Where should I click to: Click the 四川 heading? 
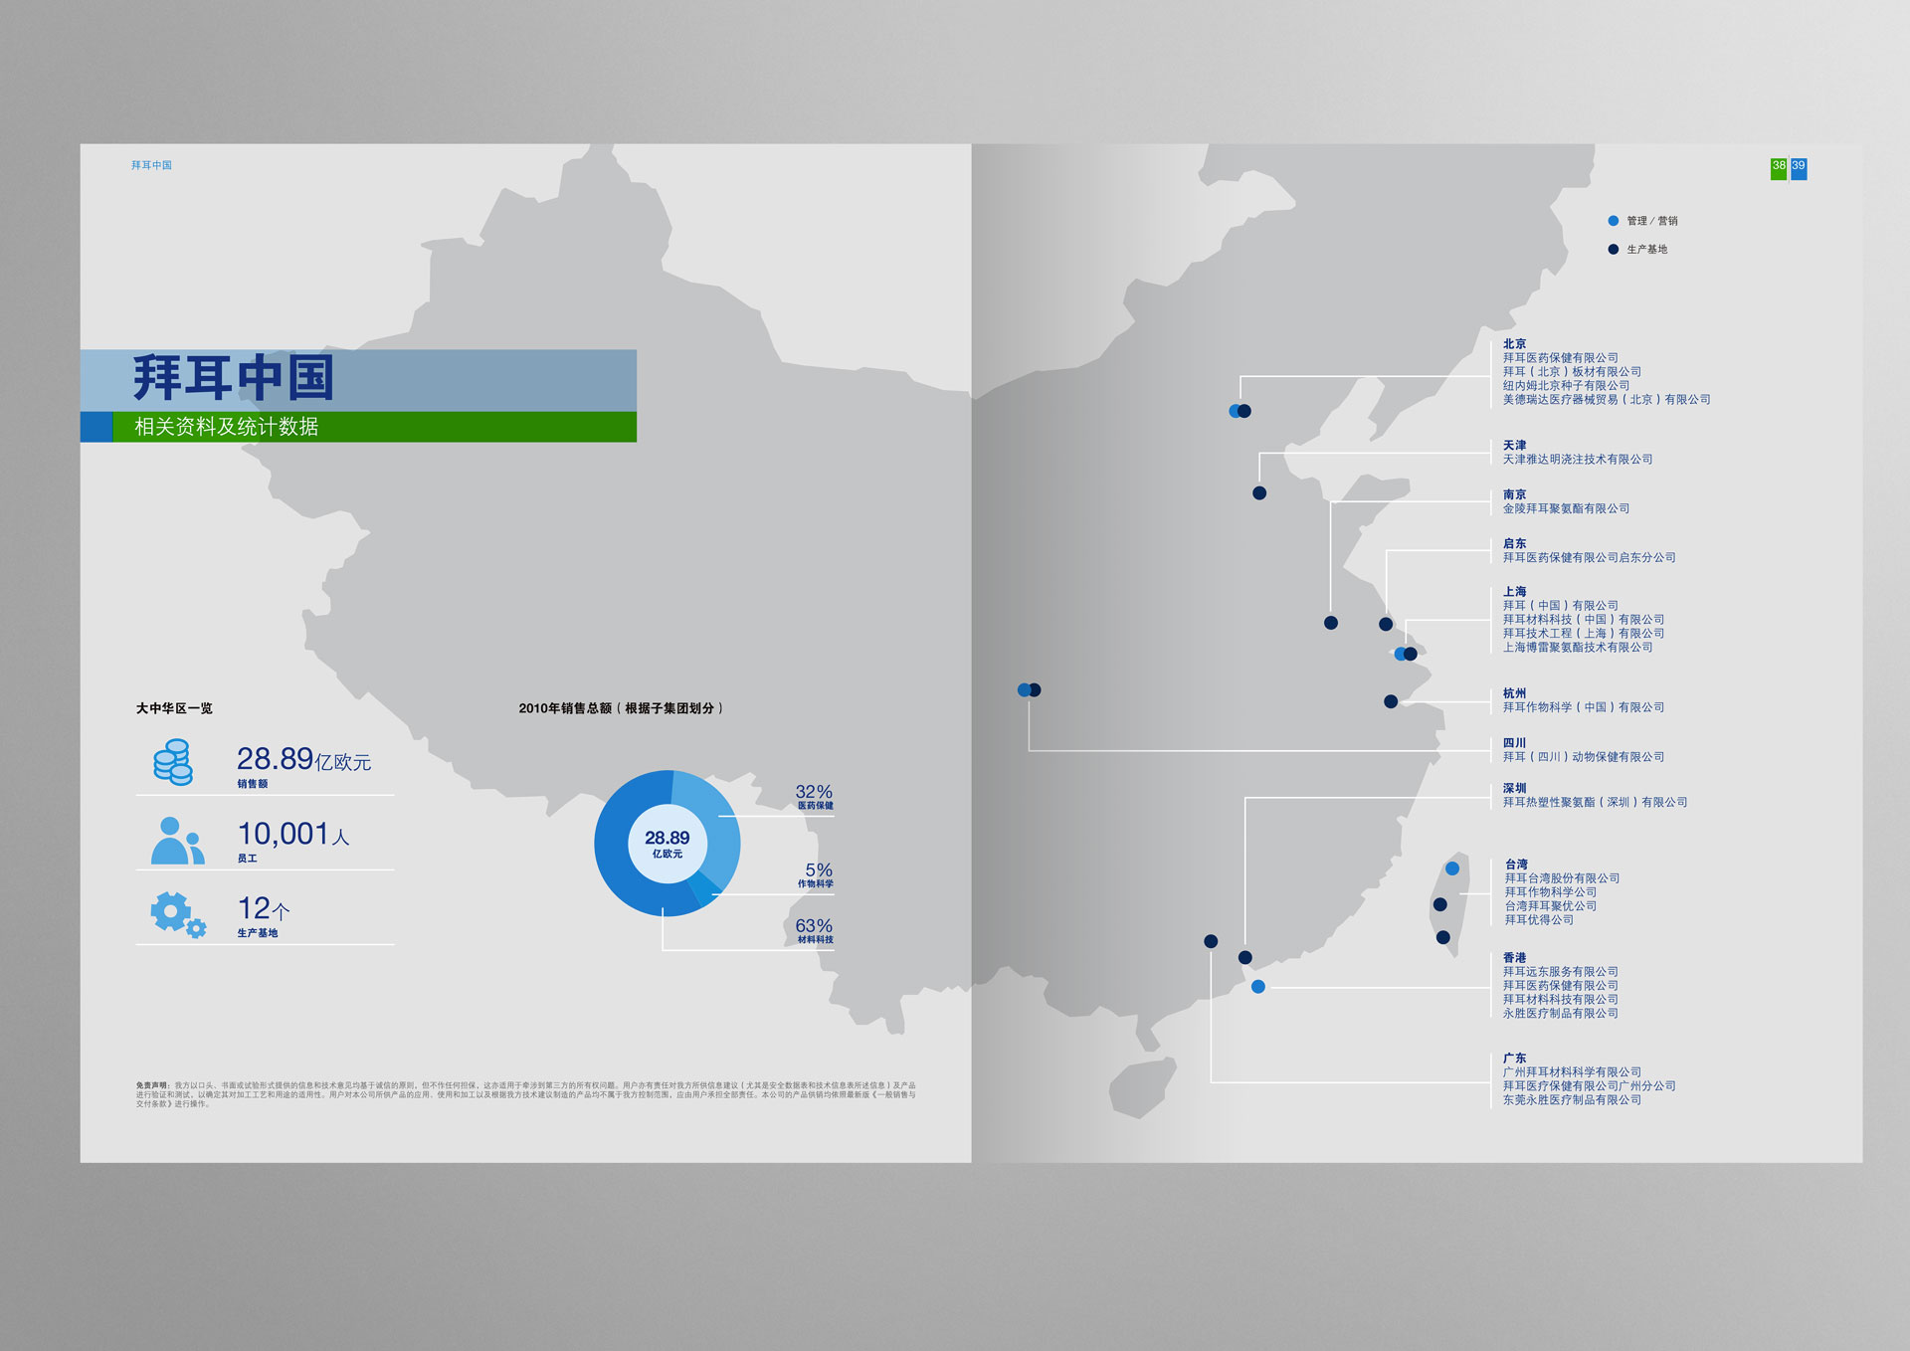pos(1514,743)
